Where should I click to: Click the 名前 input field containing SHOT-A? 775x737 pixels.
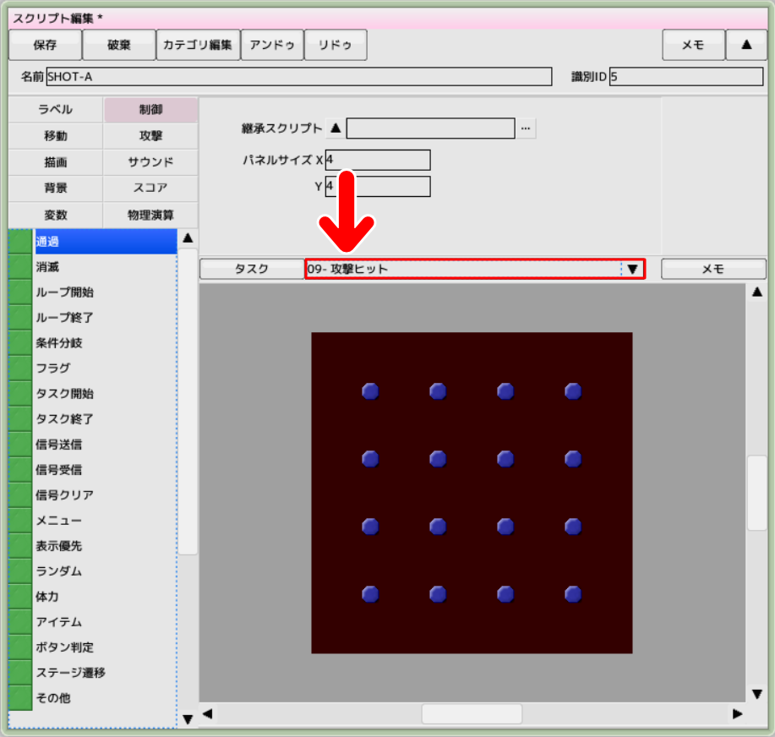coord(298,77)
